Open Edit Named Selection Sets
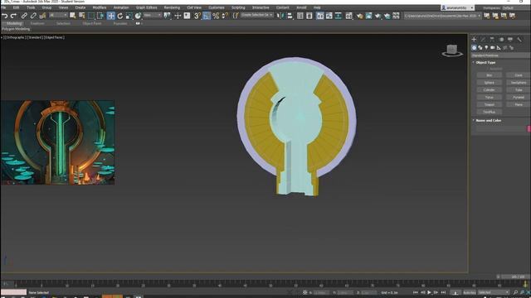 (236, 16)
